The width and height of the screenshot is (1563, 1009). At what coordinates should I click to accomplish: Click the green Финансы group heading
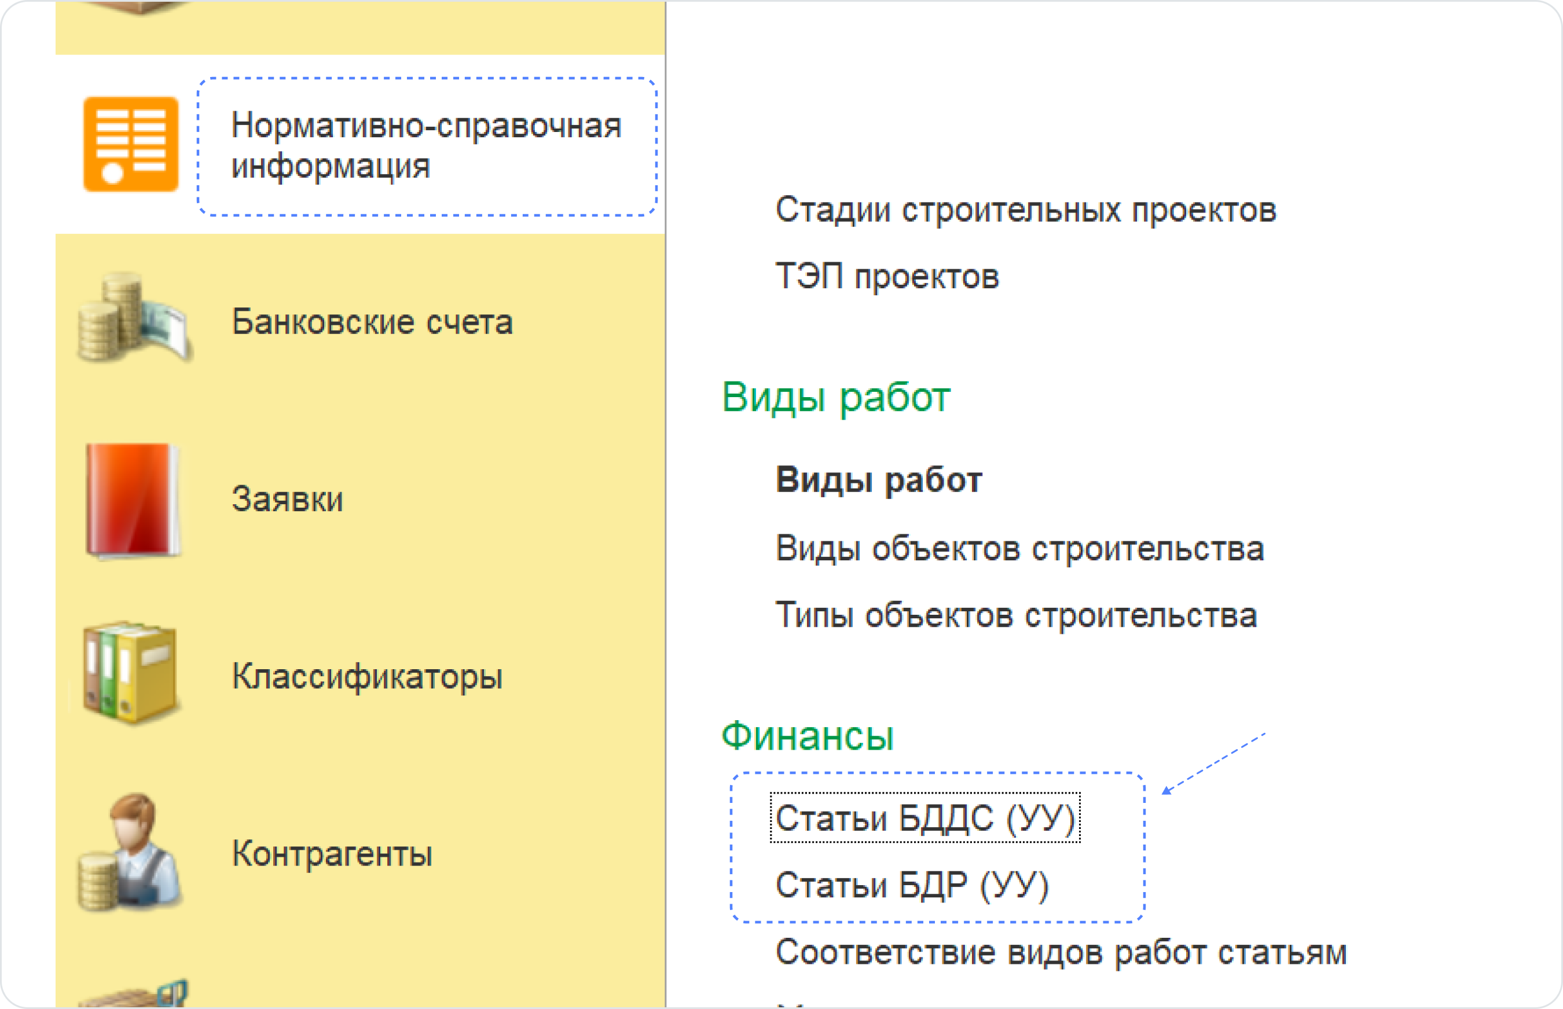point(807,736)
